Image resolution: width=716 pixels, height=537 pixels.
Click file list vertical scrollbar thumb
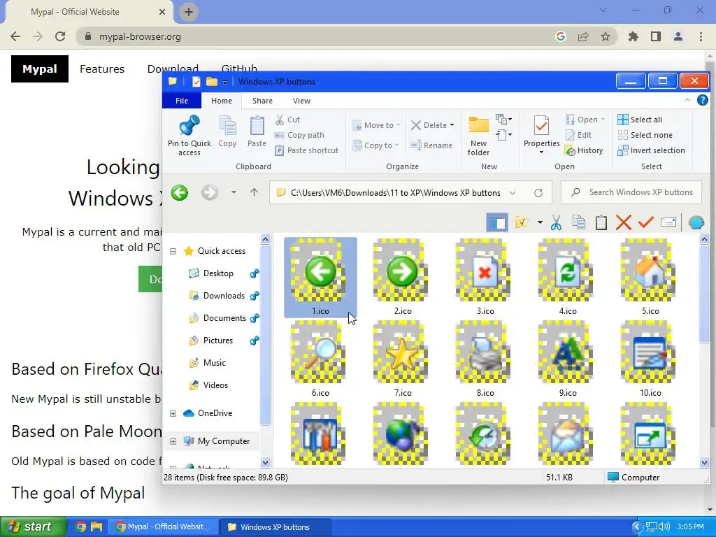tap(704, 293)
